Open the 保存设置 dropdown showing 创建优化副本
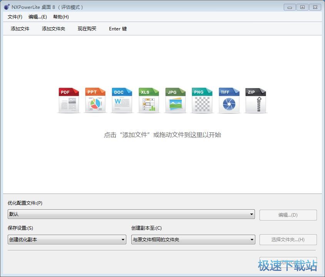Image resolution: width=325 pixels, height=277 pixels. click(x=67, y=240)
